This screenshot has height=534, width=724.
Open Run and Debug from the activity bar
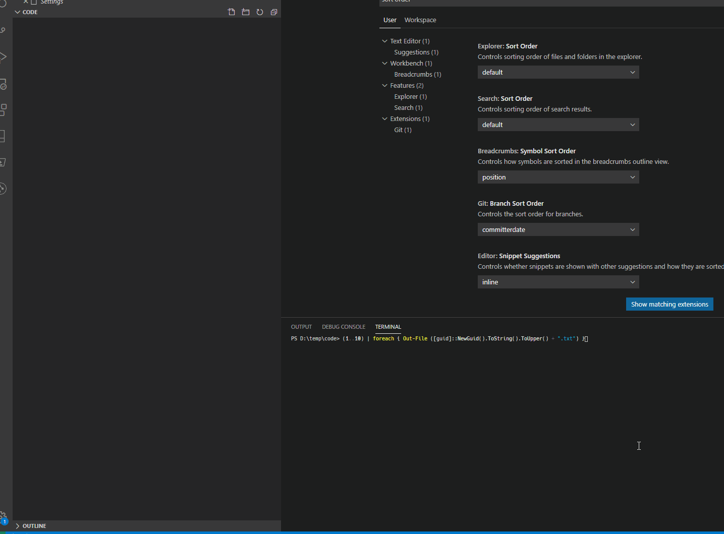(4, 56)
